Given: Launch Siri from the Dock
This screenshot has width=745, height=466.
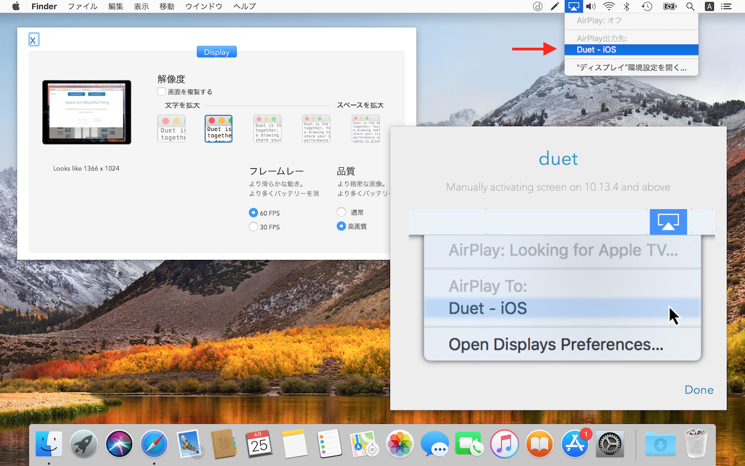Looking at the screenshot, I should pos(119,444).
